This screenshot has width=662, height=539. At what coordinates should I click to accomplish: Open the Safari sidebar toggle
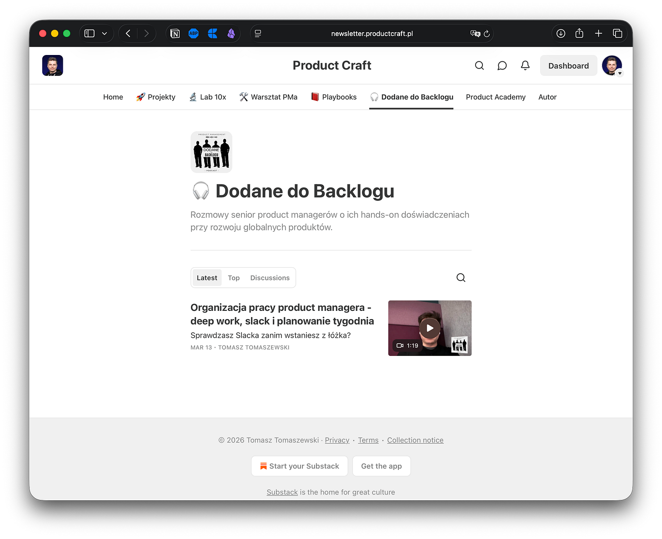click(90, 34)
